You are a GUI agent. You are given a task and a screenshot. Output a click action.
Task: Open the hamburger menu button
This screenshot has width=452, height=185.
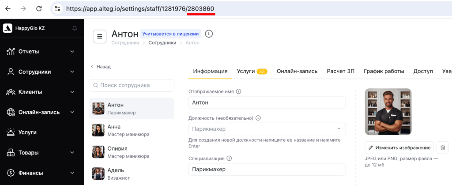[100, 37]
